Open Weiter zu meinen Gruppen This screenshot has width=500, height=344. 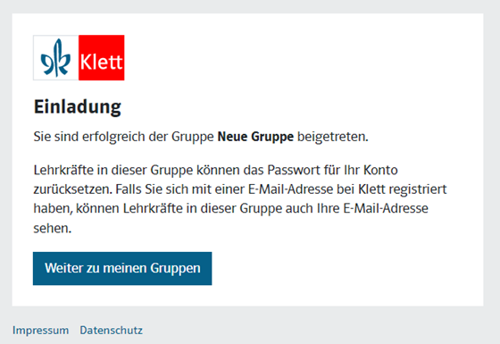(x=122, y=268)
